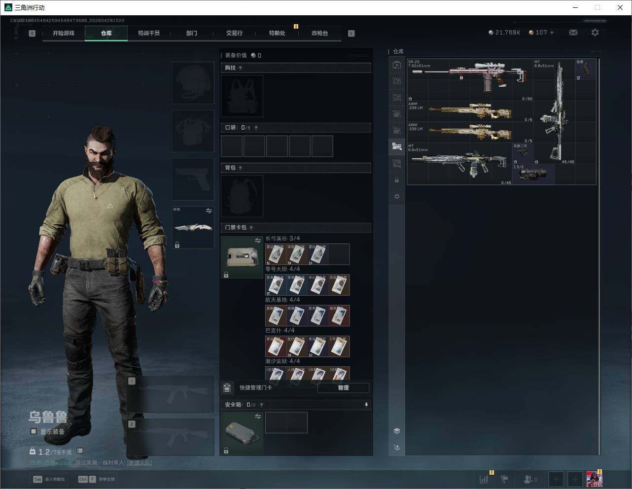Click the right navigation arrow after 改枪台
Screen dimensions: 632x489
[351, 34]
